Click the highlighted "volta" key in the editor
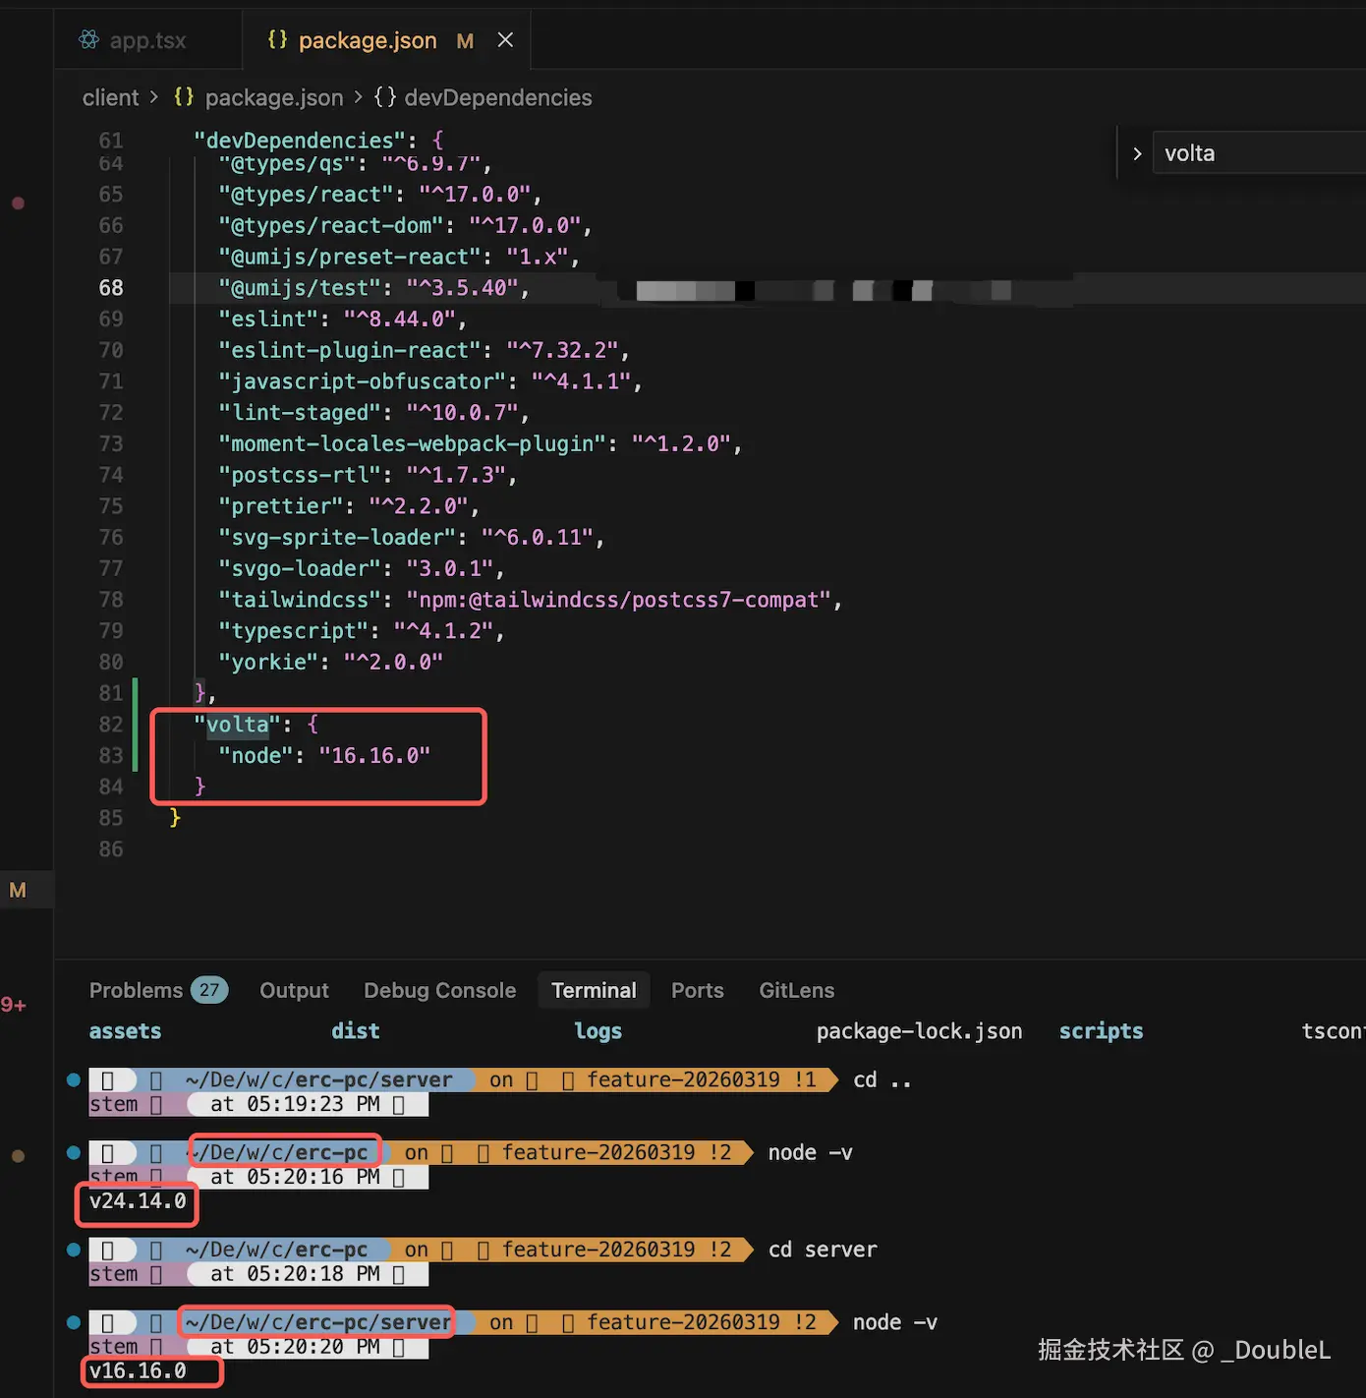1366x1398 pixels. (237, 725)
